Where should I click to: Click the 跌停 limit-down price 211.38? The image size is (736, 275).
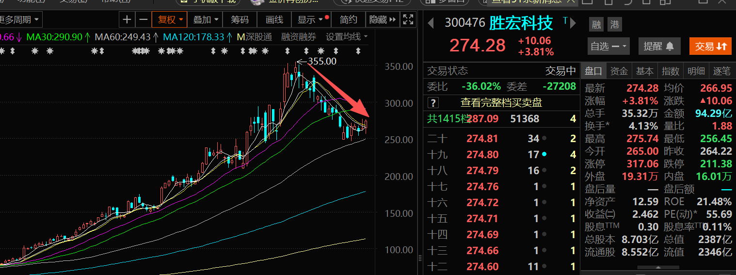pyautogui.click(x=716, y=164)
